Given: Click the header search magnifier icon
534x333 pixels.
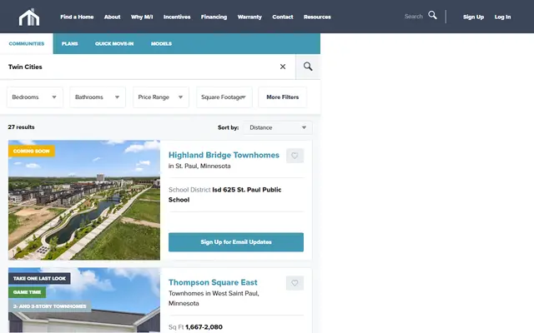Looking at the screenshot, I should pos(432,15).
